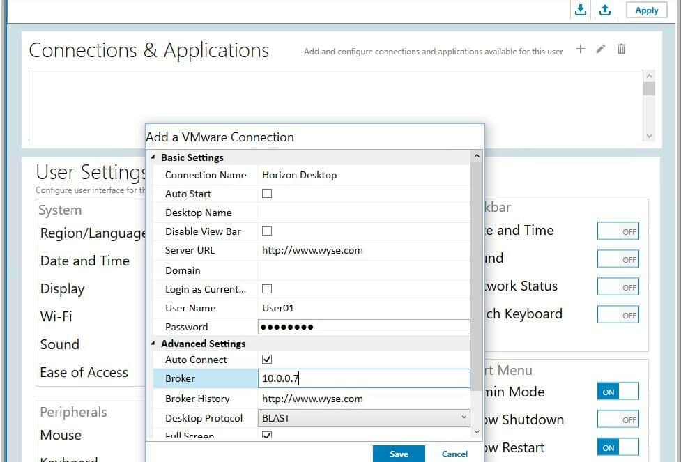This screenshot has width=681, height=462.
Task: Open Region/Language system settings
Action: pyautogui.click(x=93, y=233)
